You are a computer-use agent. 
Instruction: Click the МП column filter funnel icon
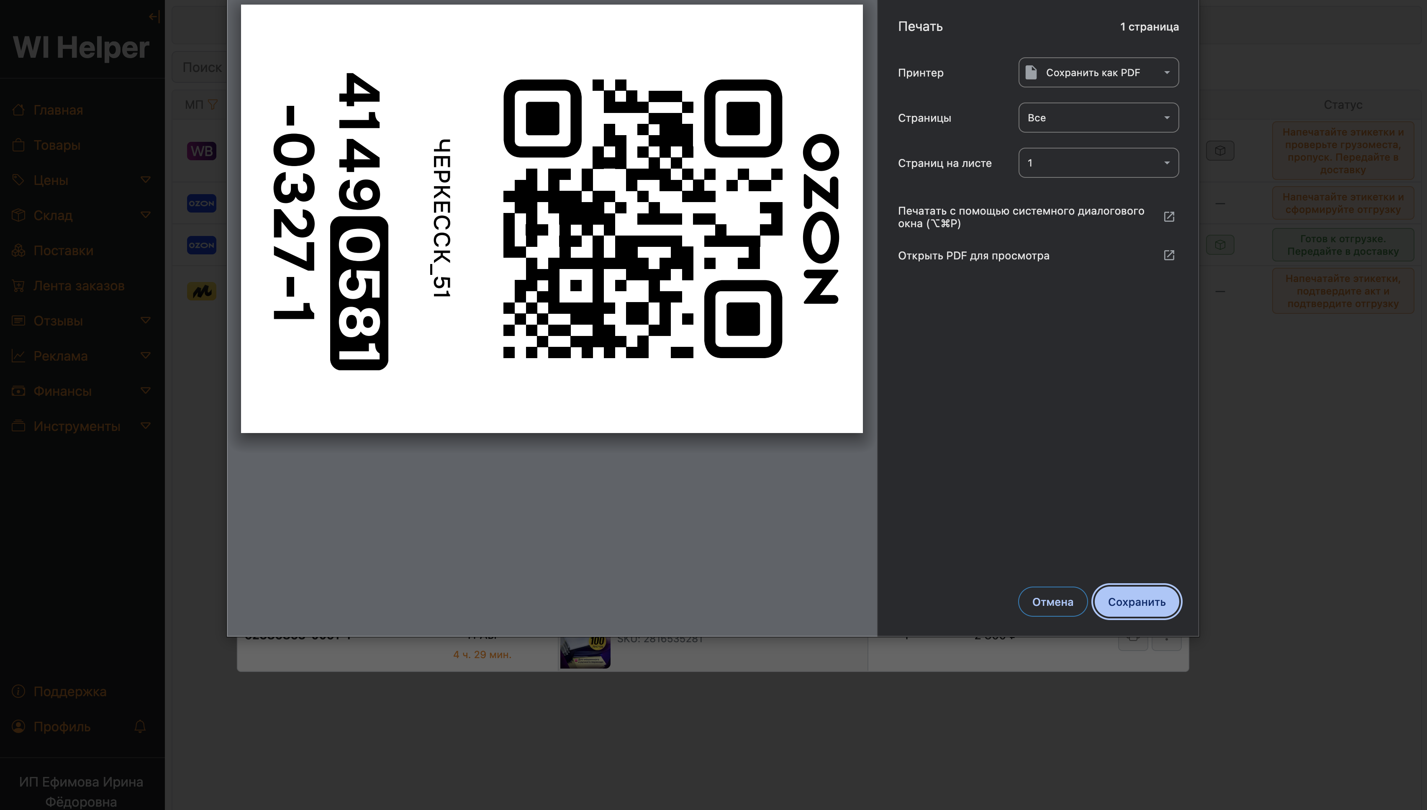pos(213,105)
